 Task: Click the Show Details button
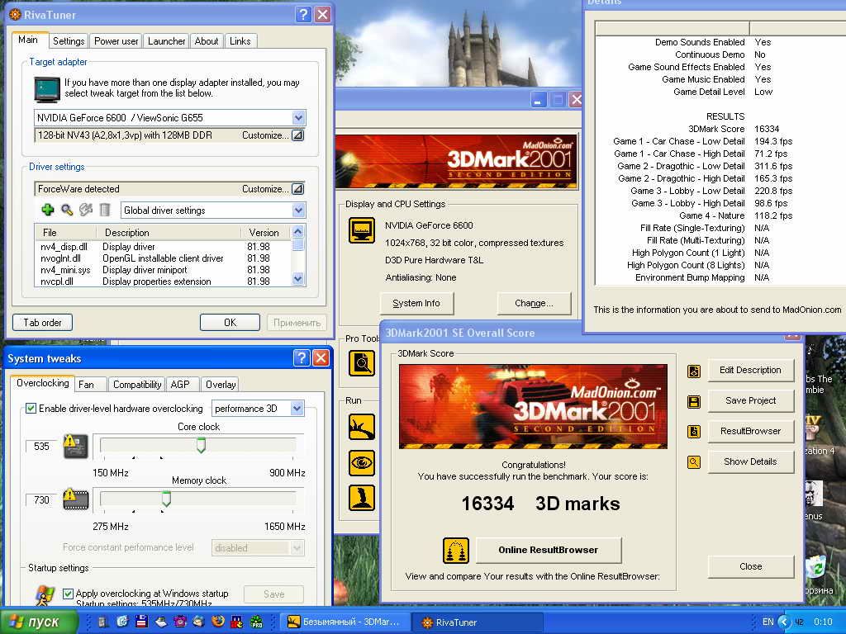pyautogui.click(x=750, y=461)
